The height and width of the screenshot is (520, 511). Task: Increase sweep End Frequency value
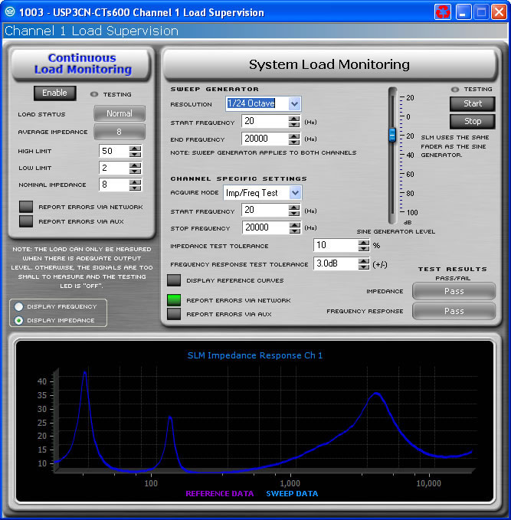294,136
